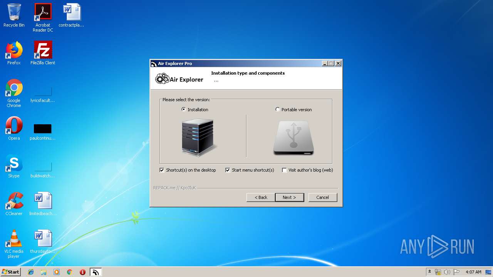Screen dimensions: 493x277
Task: Select the Opera desktop shortcut
Action: click(x=14, y=128)
